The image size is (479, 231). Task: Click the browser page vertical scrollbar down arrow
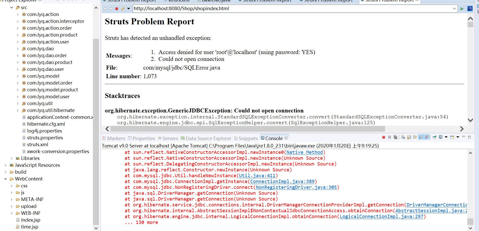(470, 120)
